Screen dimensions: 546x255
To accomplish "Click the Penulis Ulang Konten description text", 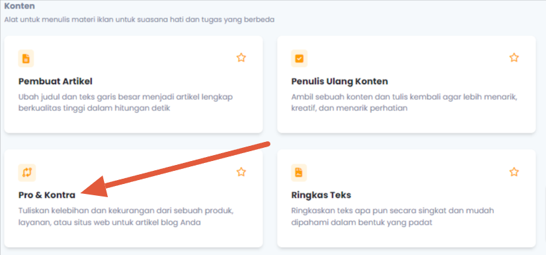I will pos(405,103).
